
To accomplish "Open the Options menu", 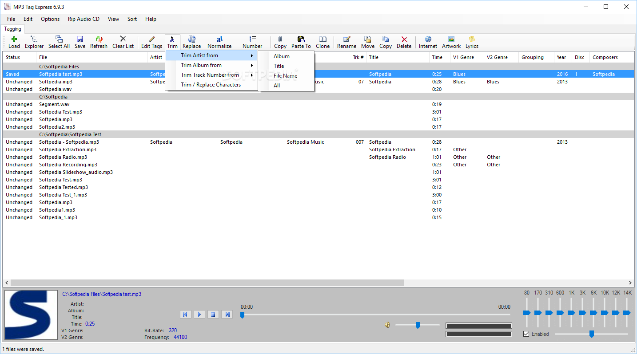I will [x=50, y=19].
